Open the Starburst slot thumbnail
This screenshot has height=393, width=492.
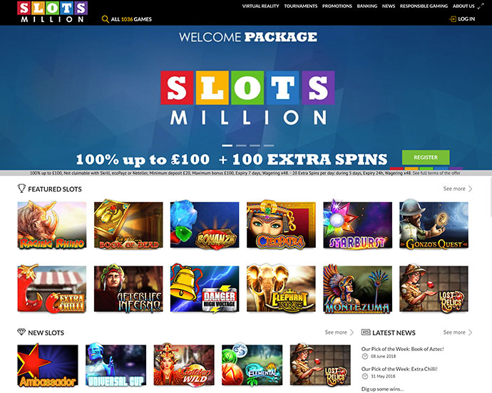tap(357, 225)
